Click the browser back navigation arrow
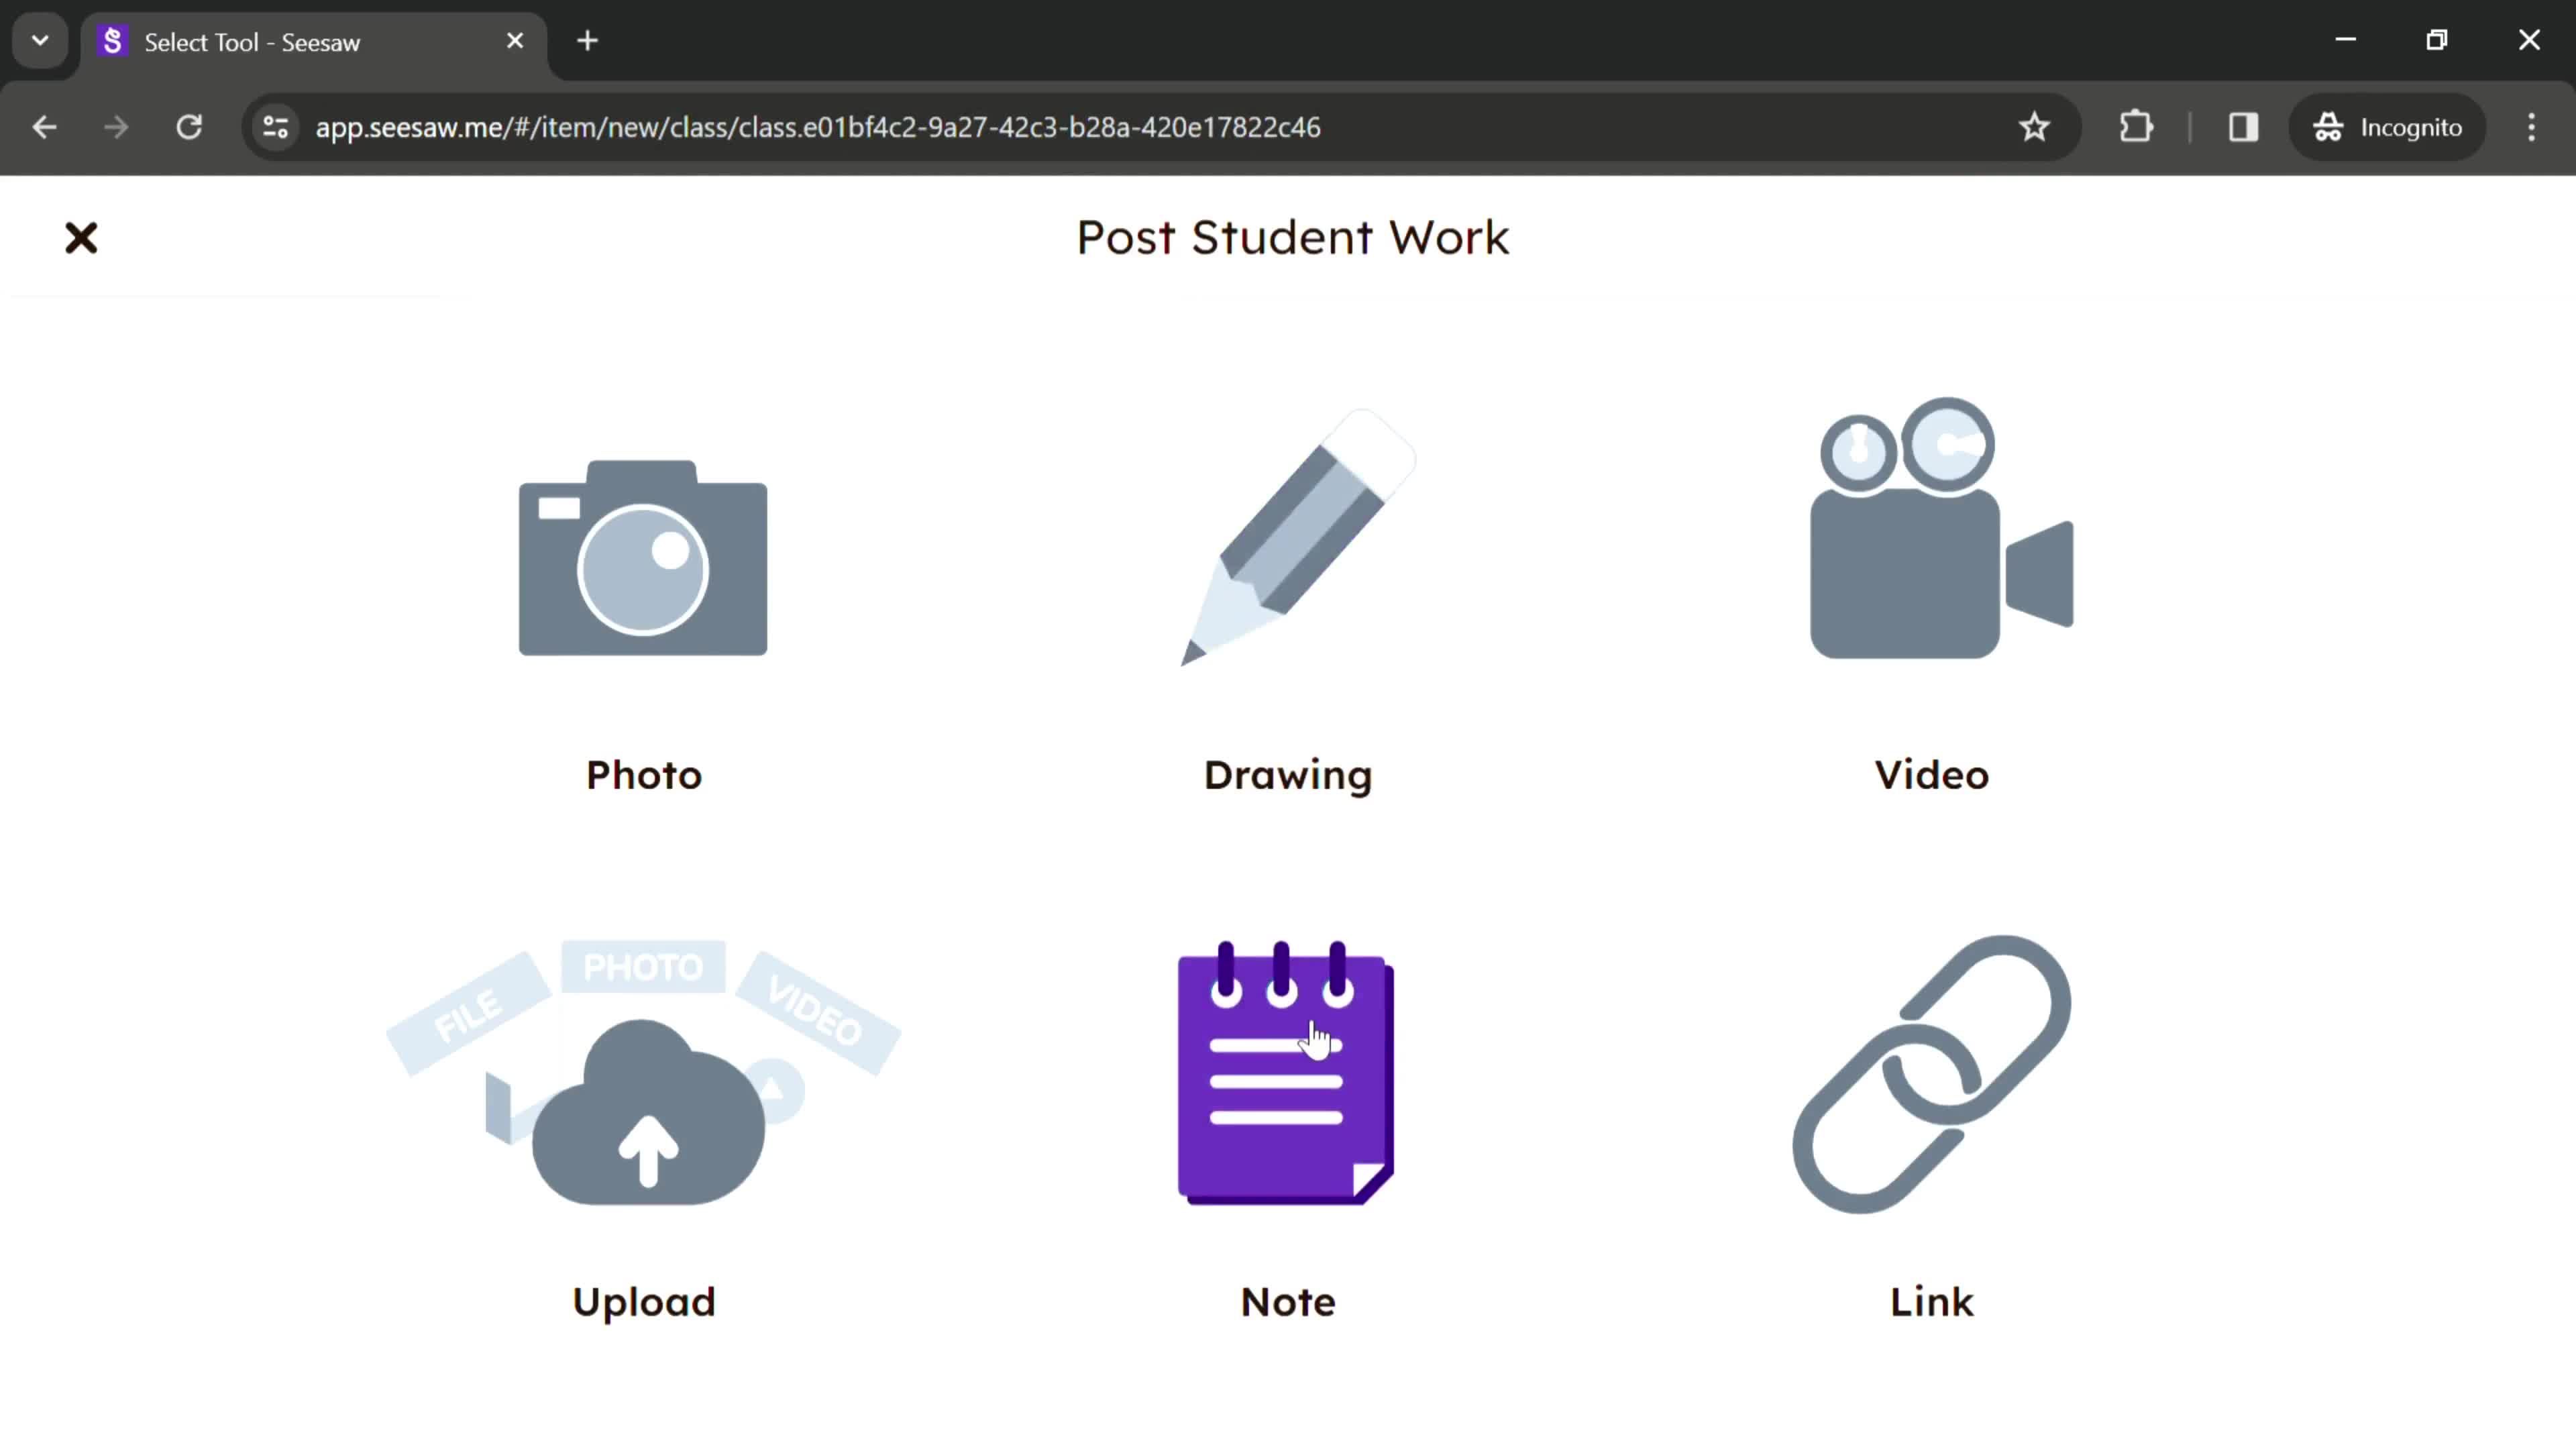 coord(44,125)
